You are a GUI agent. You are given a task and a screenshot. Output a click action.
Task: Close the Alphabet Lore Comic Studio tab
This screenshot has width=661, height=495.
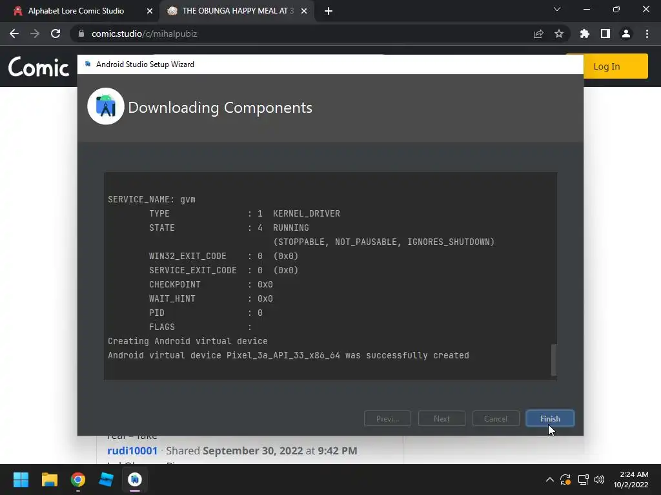tap(149, 11)
